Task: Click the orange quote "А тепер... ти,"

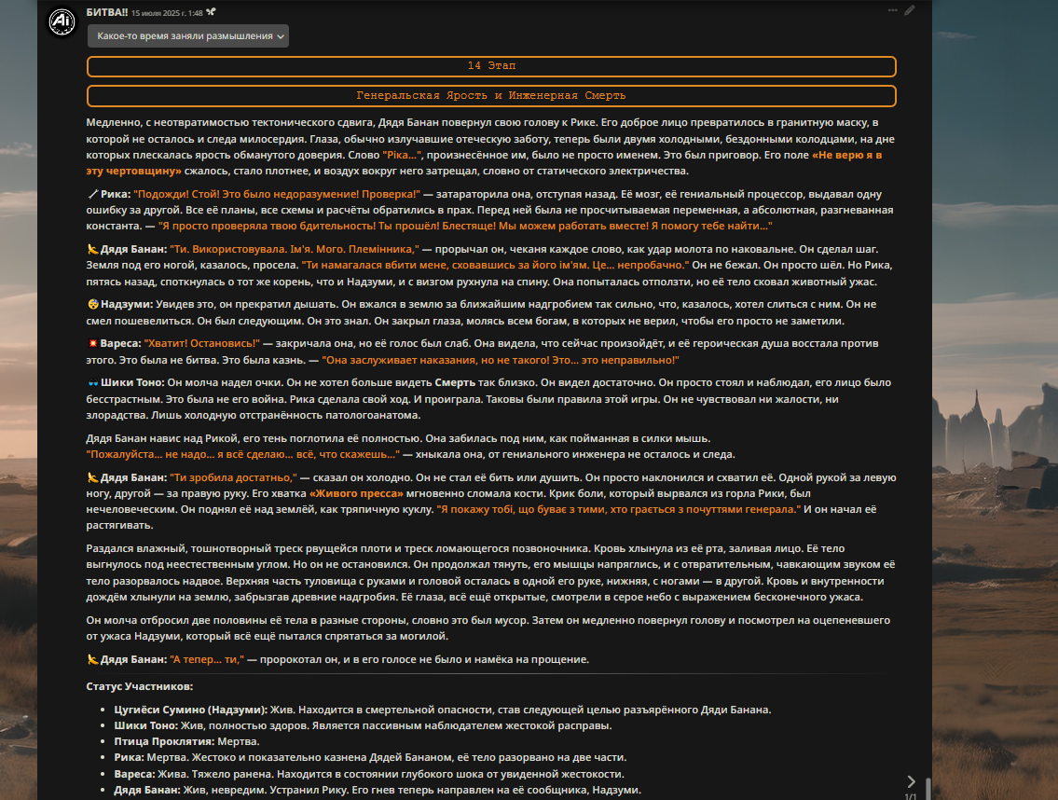Action: [206, 659]
